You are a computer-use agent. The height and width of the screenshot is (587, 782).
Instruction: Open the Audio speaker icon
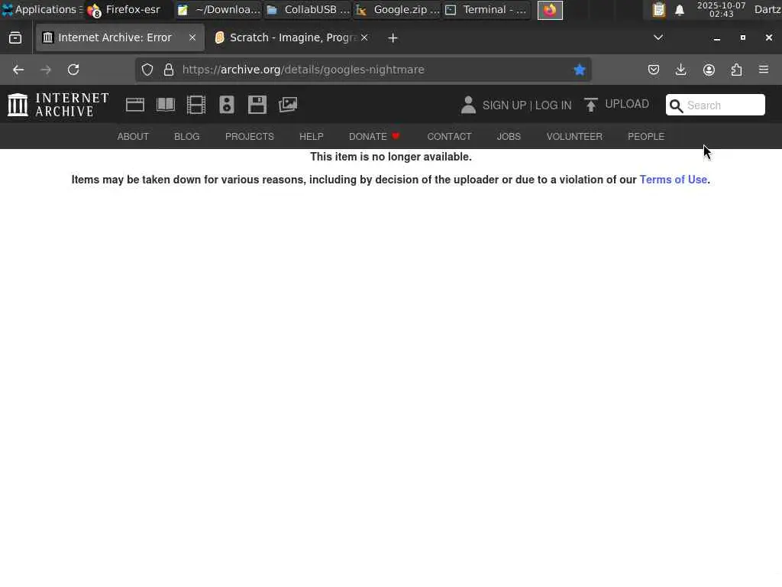227,105
